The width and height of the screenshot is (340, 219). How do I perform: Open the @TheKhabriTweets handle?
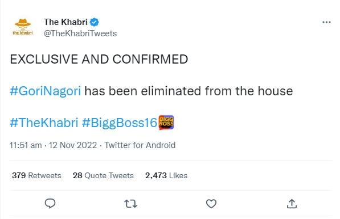tap(80, 33)
